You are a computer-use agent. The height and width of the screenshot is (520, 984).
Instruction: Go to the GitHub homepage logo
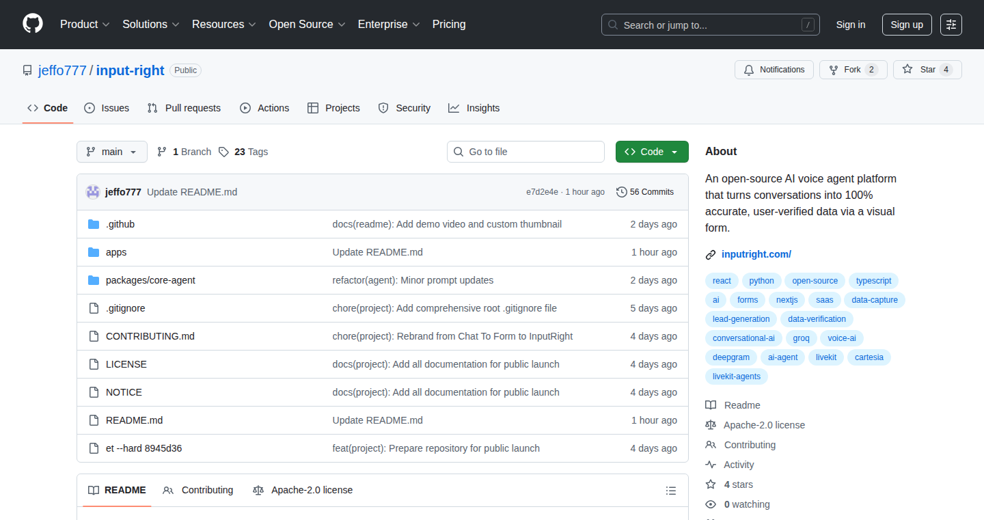tap(33, 24)
